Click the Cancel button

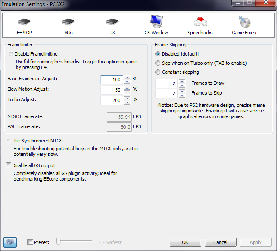click(x=220, y=242)
